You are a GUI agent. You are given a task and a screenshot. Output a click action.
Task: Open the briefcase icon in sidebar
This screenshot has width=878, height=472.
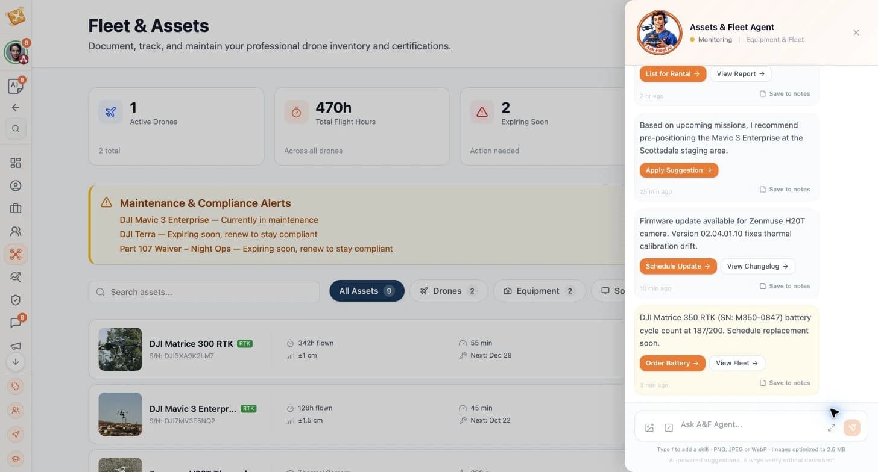pyautogui.click(x=16, y=208)
